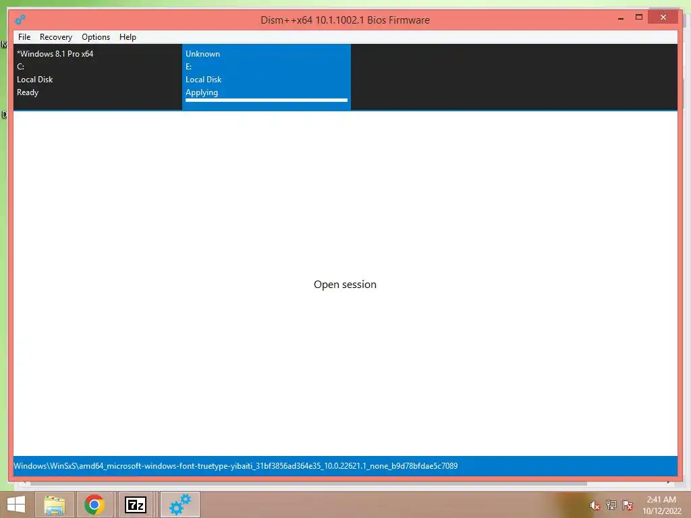691x518 pixels.
Task: Click the '*Windows 8.1 Pro x64' label
Action: 55,54
